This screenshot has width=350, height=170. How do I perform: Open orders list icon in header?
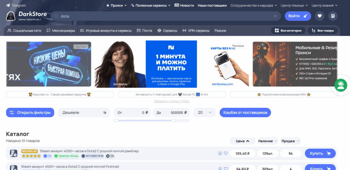[333, 16]
